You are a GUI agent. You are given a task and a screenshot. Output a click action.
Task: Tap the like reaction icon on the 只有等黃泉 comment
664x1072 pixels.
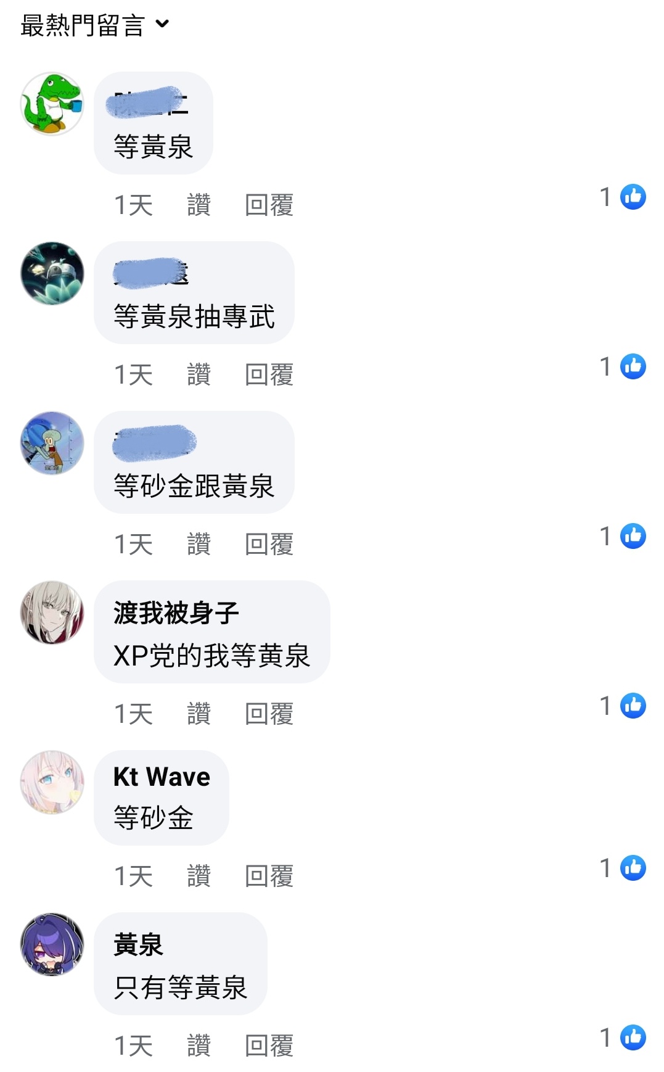tap(633, 1037)
